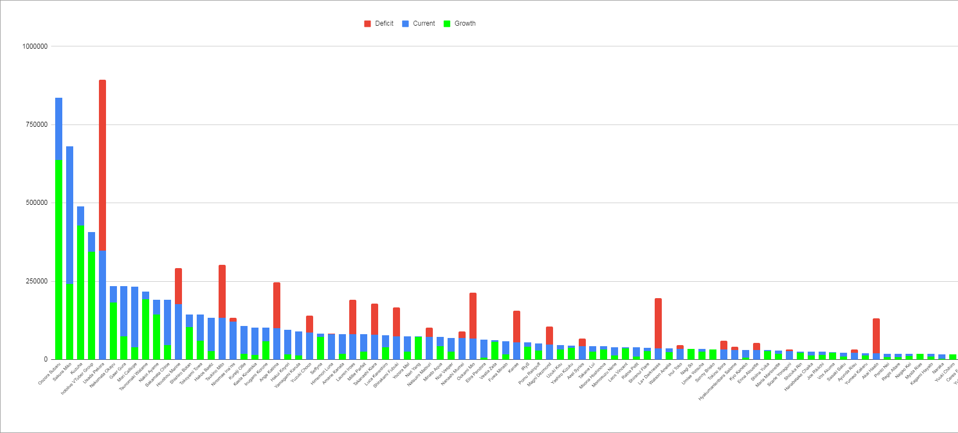Click the Gawr Gura axis label
This screenshot has width=958, height=433.
coord(117,371)
